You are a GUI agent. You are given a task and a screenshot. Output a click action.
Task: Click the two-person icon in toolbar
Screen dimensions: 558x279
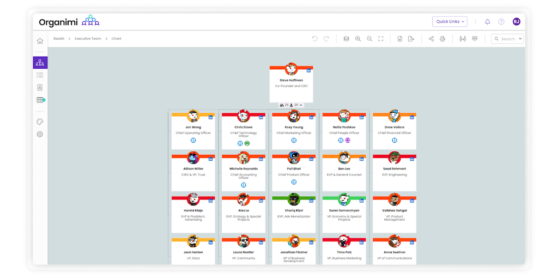point(463,39)
